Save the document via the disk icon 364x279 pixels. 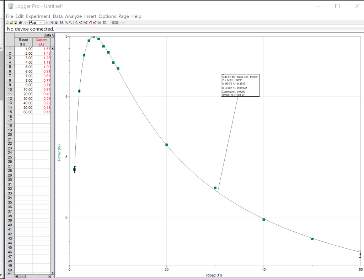click(16, 22)
